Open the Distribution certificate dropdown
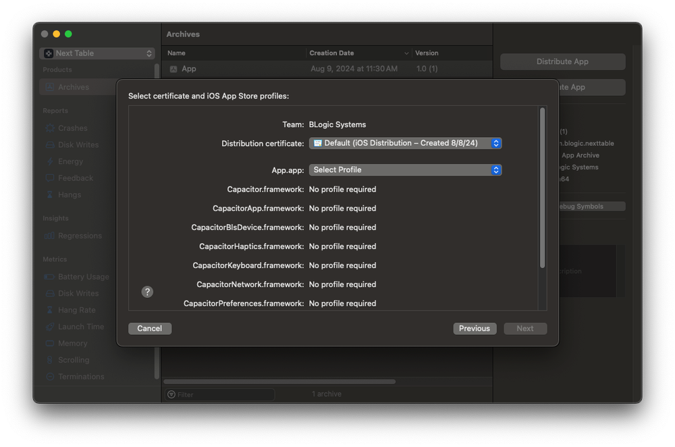Viewport: 675px width, 447px height. 405,143
